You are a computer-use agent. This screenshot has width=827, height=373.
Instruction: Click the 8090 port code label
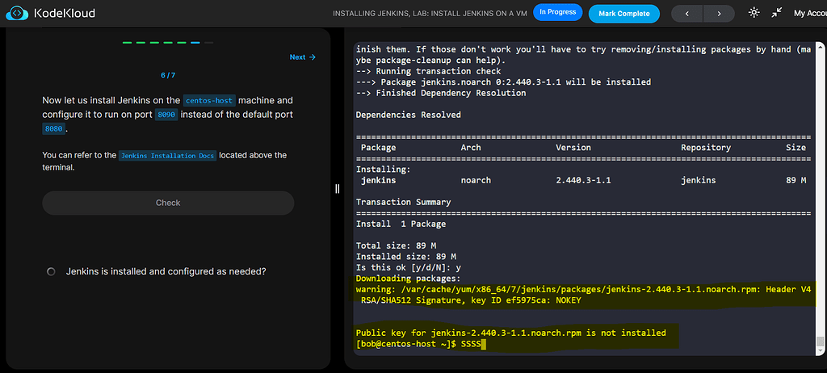pyautogui.click(x=166, y=115)
